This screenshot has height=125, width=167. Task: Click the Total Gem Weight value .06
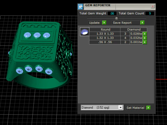[112, 14]
